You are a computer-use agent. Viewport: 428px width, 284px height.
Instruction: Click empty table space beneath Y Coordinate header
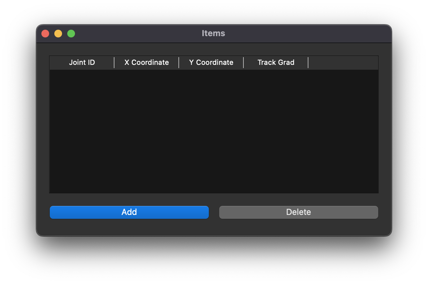click(211, 131)
